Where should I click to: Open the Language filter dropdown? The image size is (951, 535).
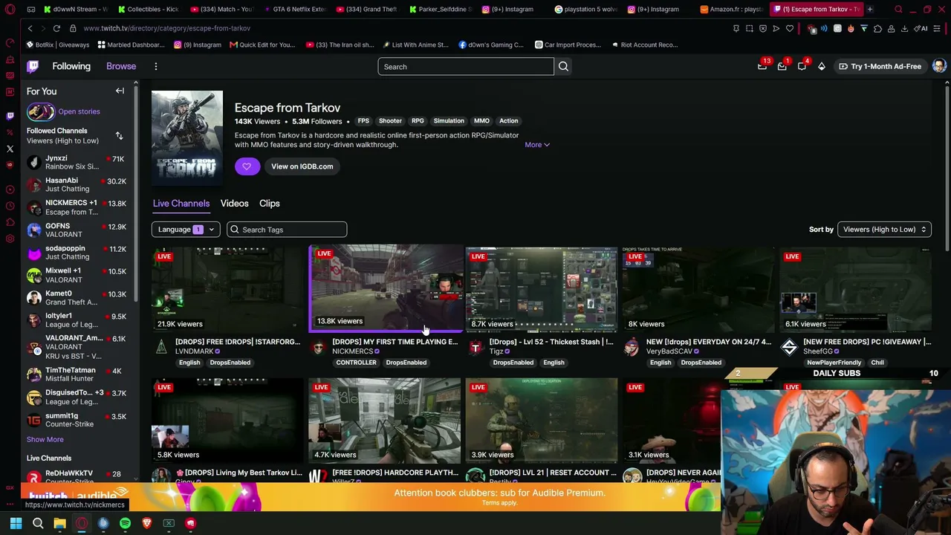(x=186, y=230)
